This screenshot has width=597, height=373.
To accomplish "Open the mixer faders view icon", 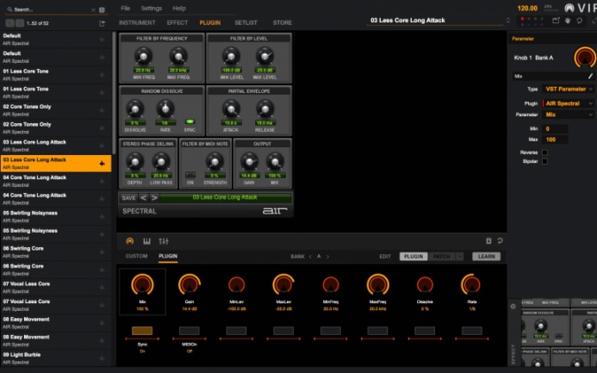I will 163,240.
